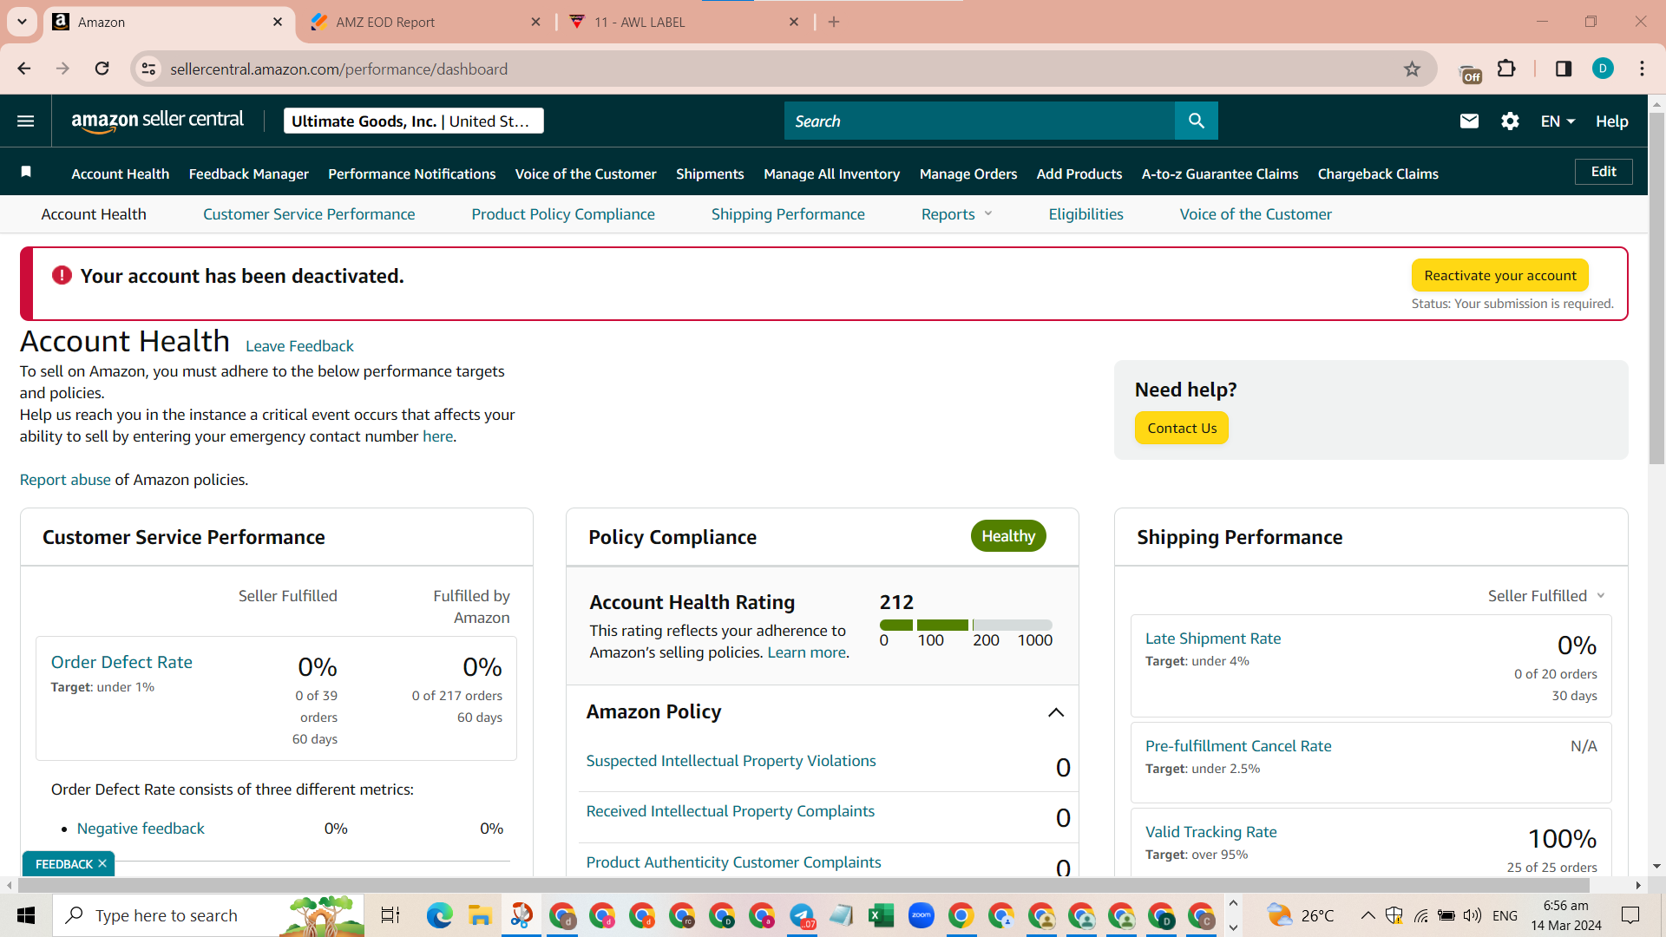
Task: Click the extension icon labeled Off
Action: click(1470, 74)
